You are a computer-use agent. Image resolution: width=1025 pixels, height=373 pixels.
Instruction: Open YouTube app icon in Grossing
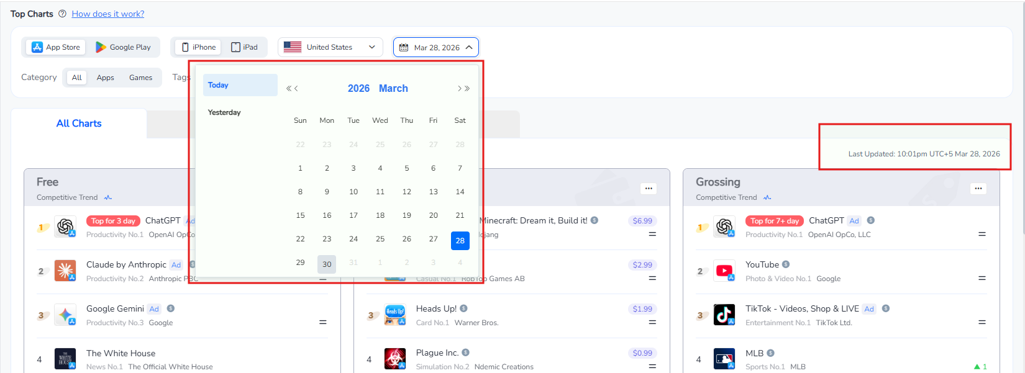tap(724, 271)
